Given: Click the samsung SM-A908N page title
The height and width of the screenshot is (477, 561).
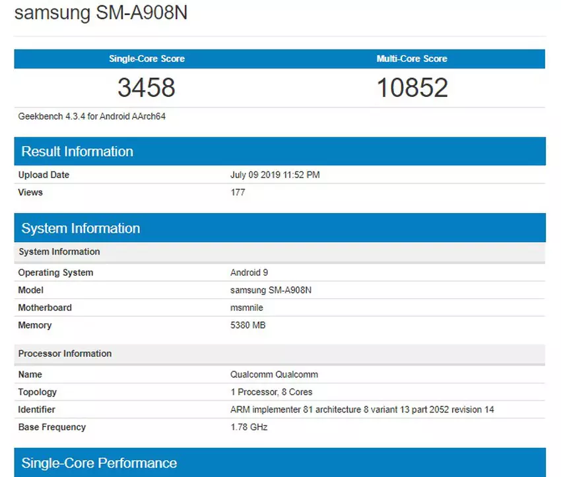Looking at the screenshot, I should point(100,13).
